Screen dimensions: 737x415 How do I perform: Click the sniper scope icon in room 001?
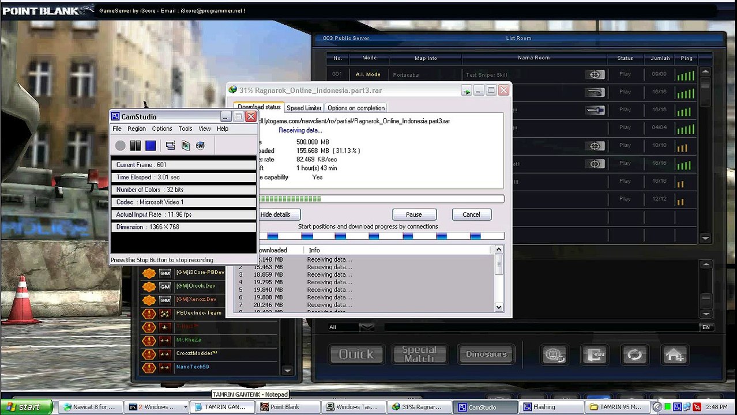coord(595,74)
